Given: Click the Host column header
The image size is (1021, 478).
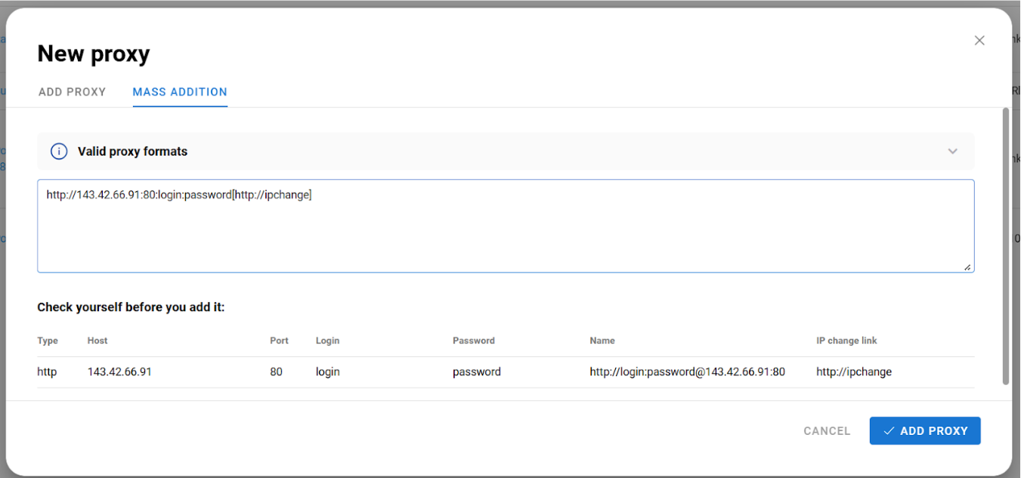Looking at the screenshot, I should pos(97,341).
